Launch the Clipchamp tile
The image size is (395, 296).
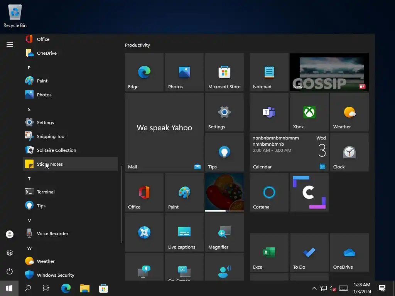[309, 192]
